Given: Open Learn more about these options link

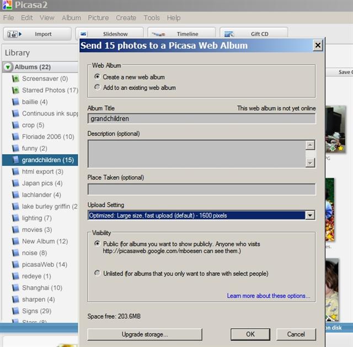Looking at the screenshot, I should tap(269, 296).
